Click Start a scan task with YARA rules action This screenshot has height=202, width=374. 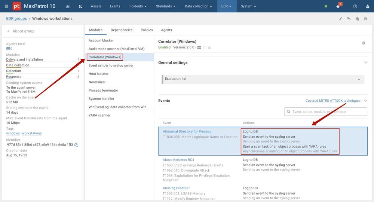[x=284, y=147]
